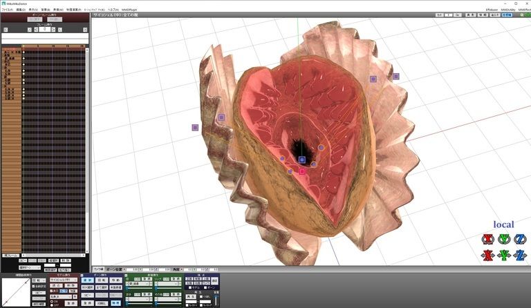Click the volume slider
Screen dimensions: 531x308
(x=216, y=300)
